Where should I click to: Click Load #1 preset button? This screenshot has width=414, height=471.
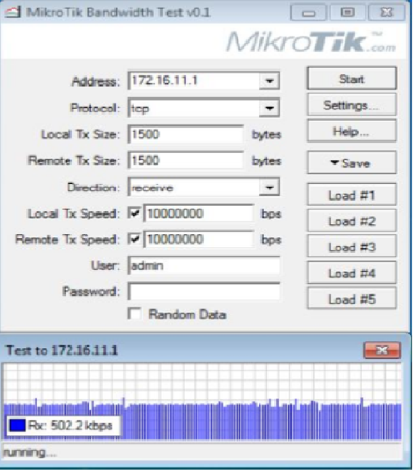(x=351, y=195)
